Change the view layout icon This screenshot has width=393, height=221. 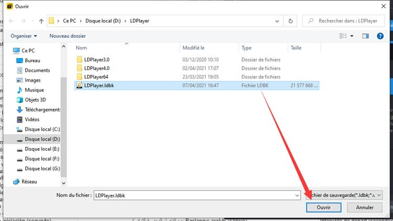(x=343, y=36)
